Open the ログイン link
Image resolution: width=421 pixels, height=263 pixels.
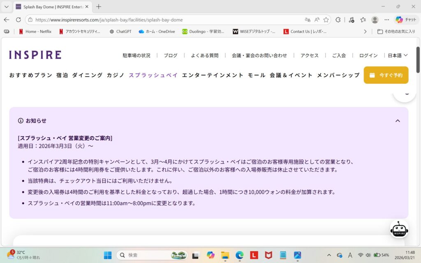click(368, 55)
